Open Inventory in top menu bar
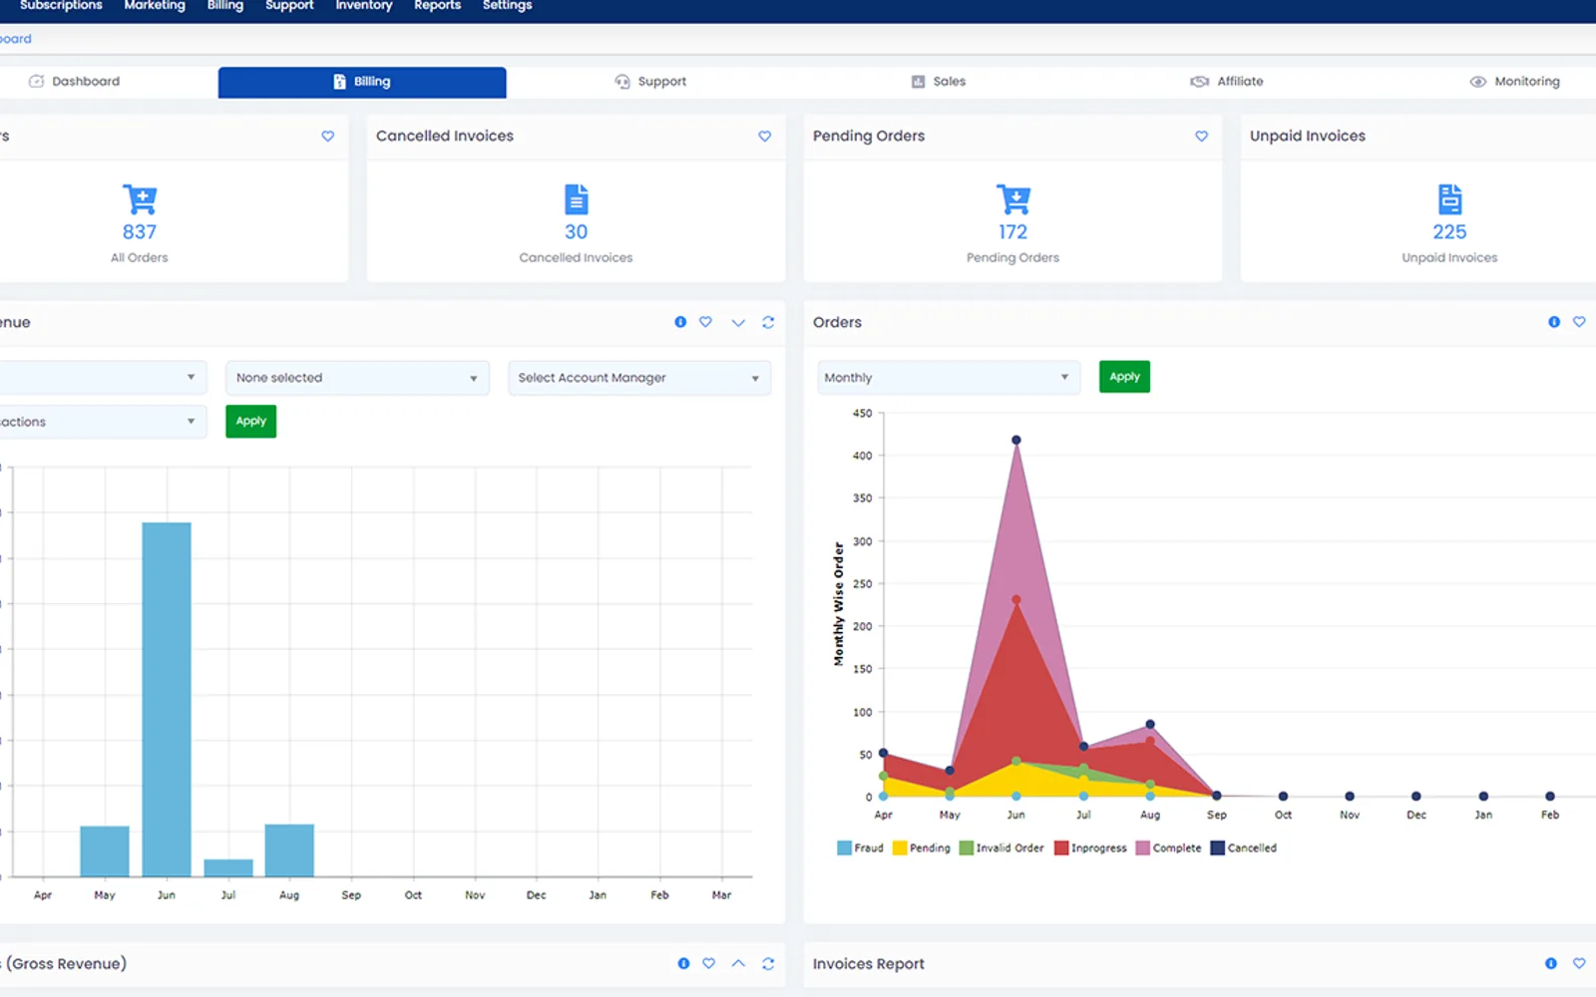Screen dimensions: 1596x997 pos(364,6)
